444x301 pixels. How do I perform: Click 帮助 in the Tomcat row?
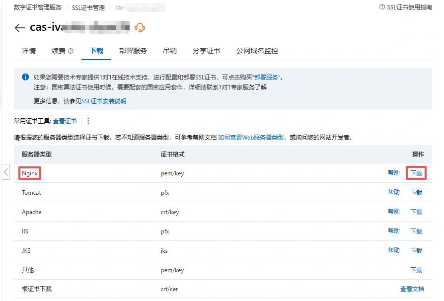click(x=394, y=192)
